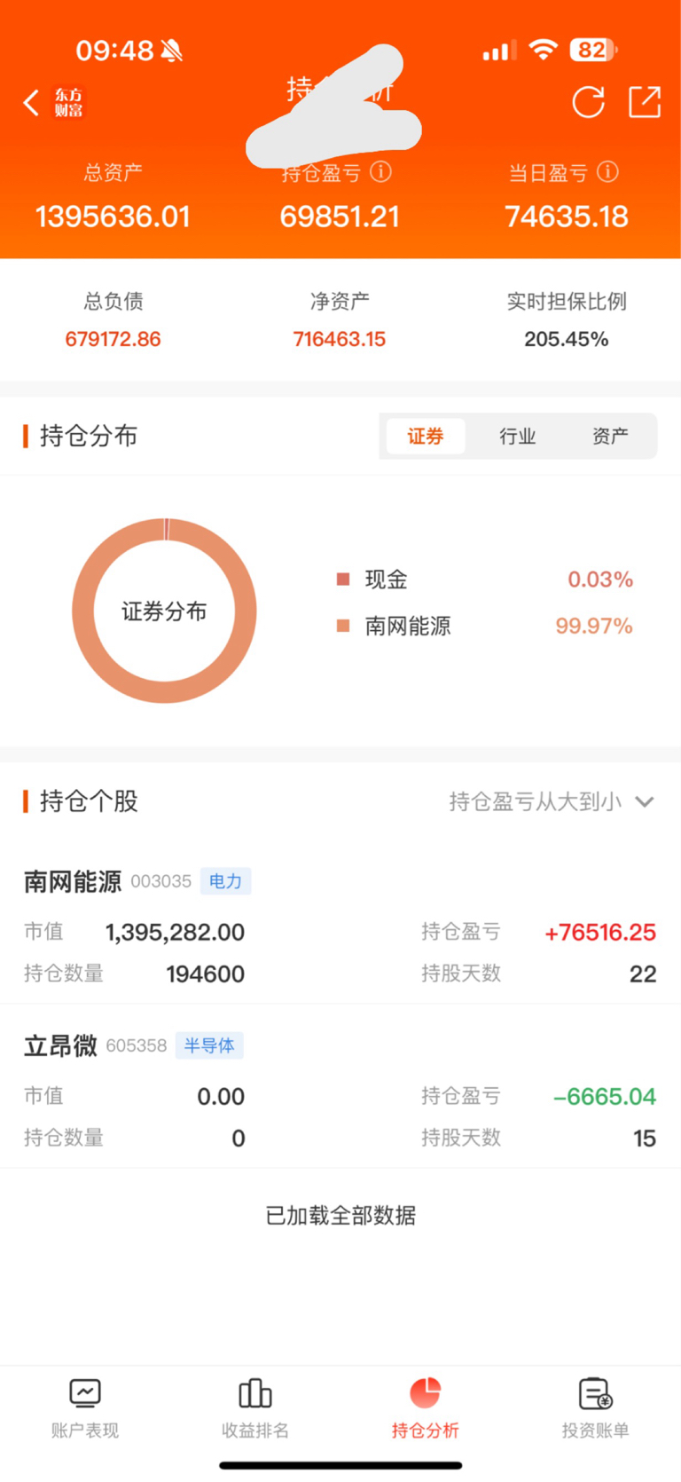Tap the 南网能源 legend color square
The image size is (681, 1482).
343,626
